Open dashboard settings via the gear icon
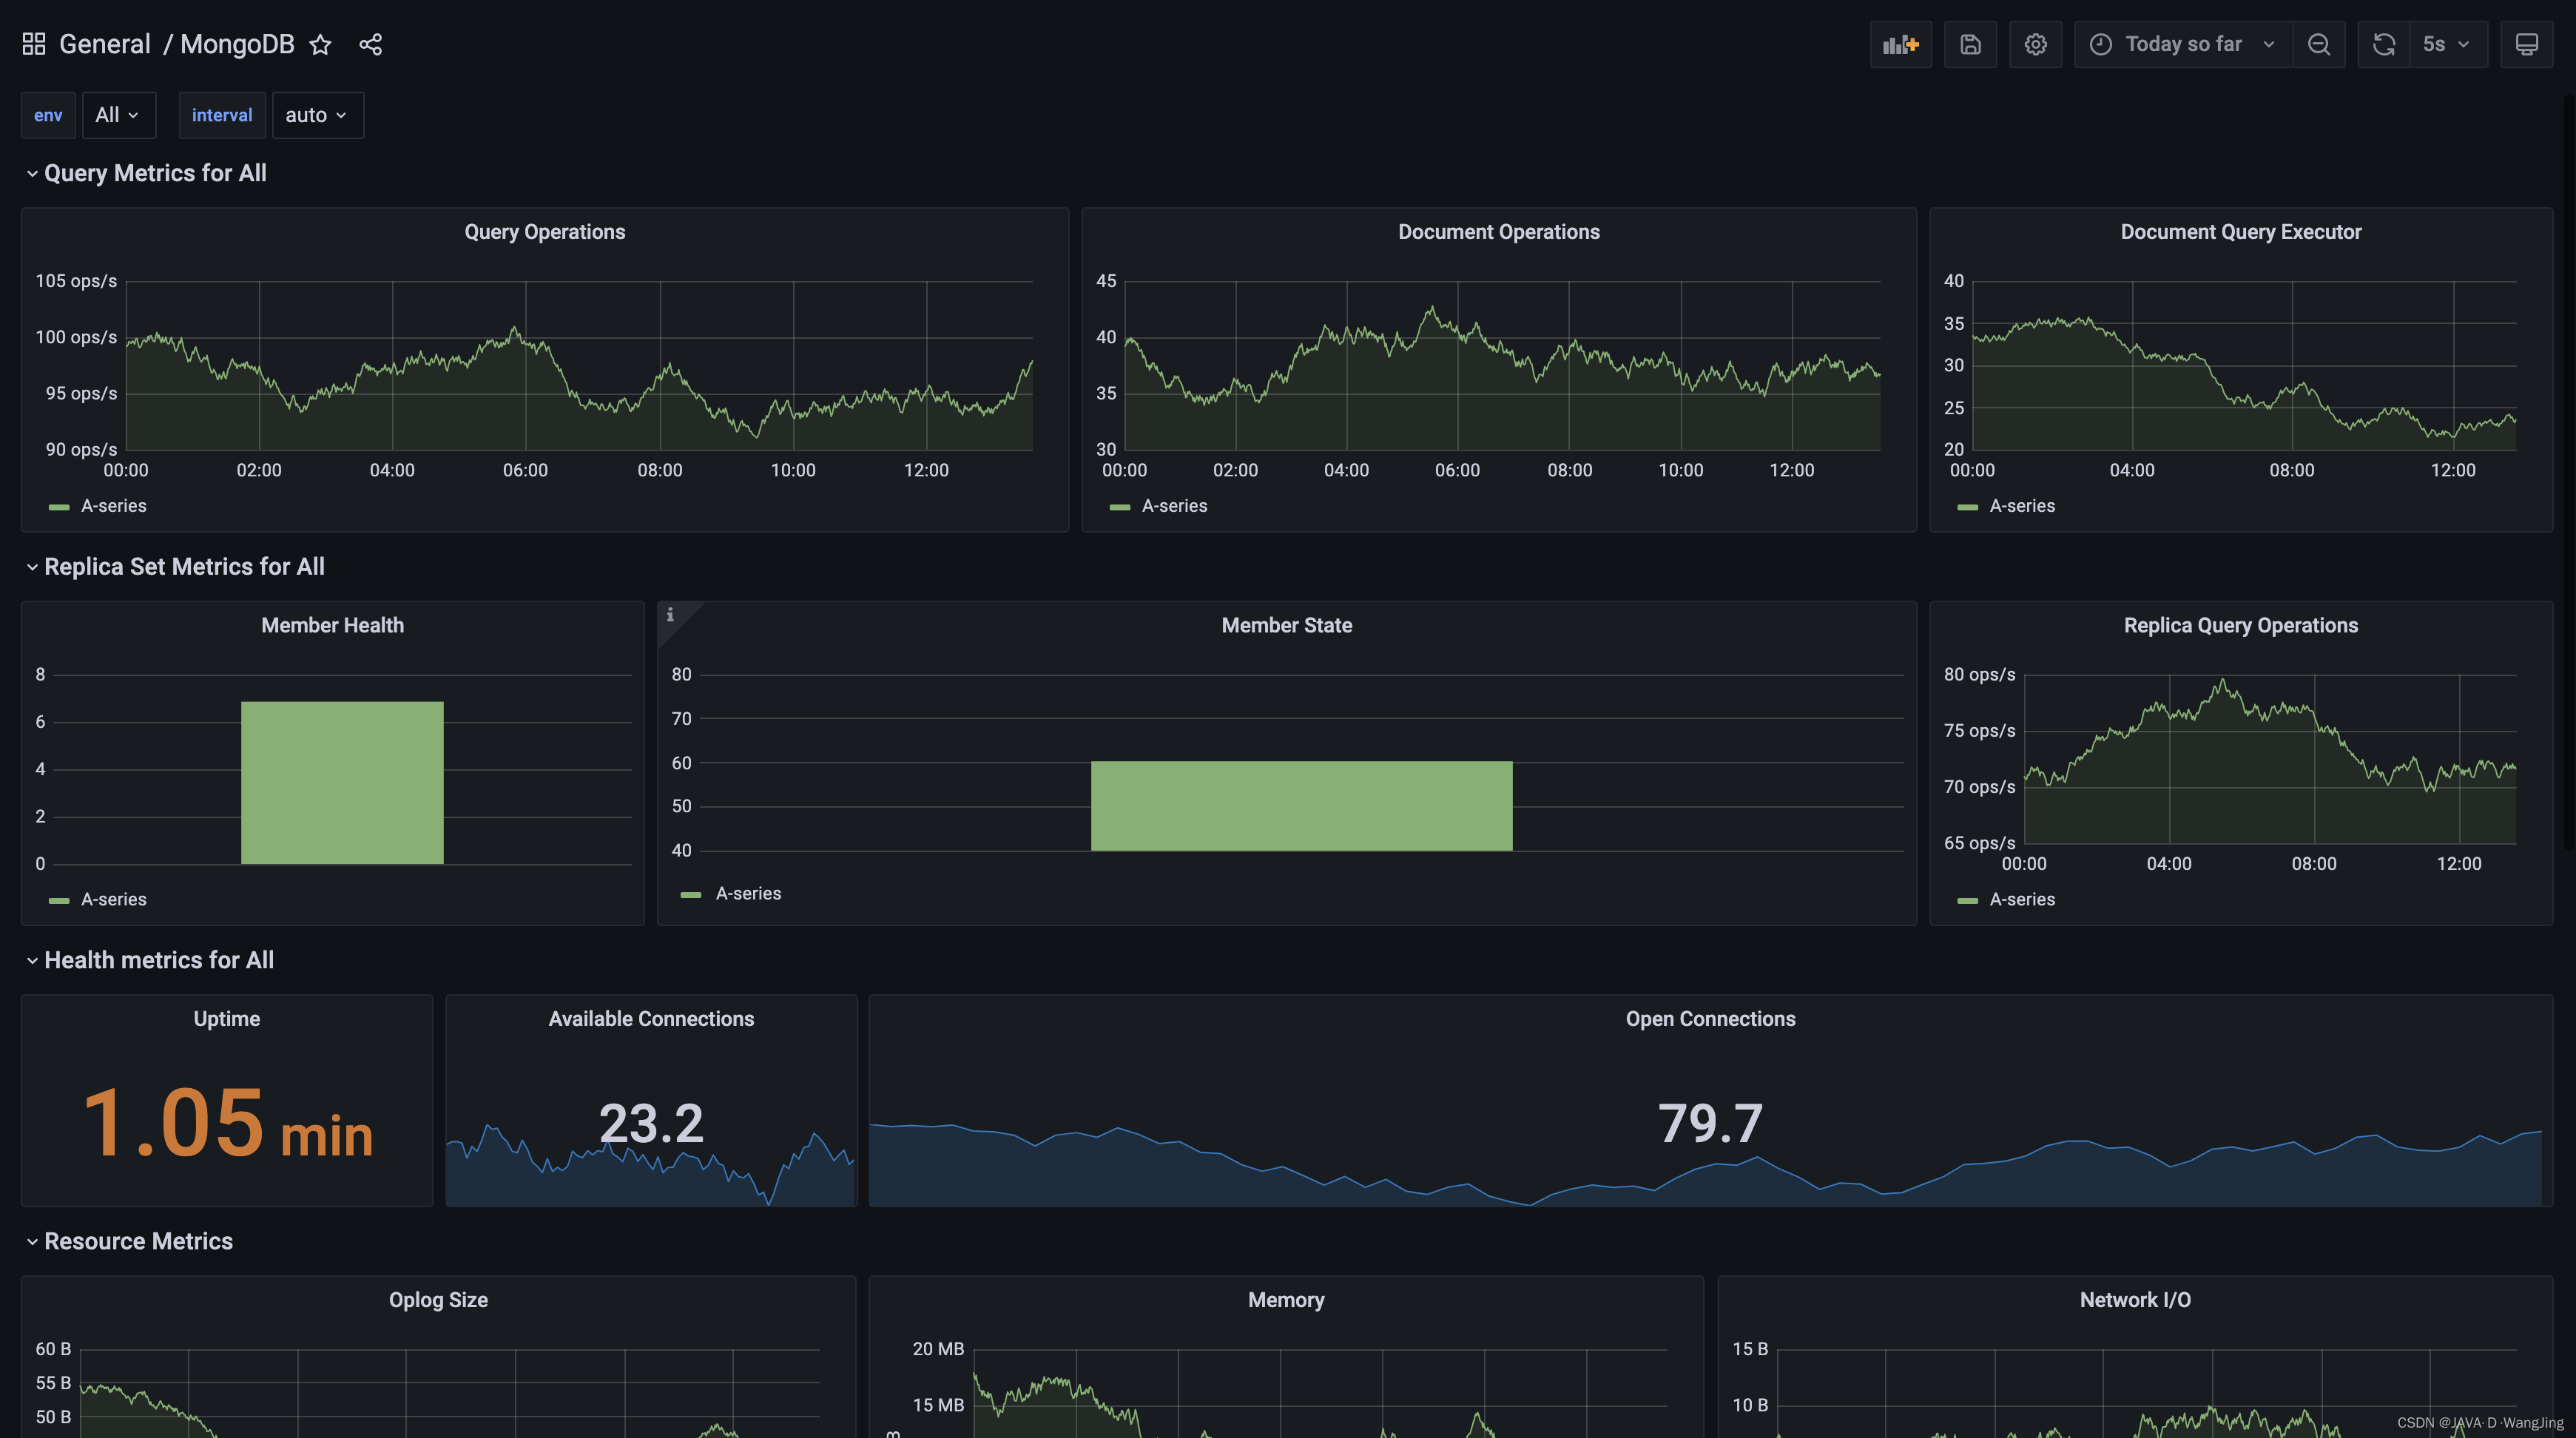Screen dimensions: 2576x1438 click(x=2035, y=44)
